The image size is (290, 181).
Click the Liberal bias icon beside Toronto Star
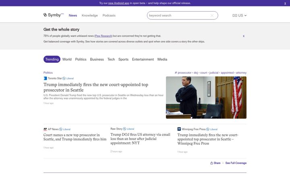pos(64,78)
